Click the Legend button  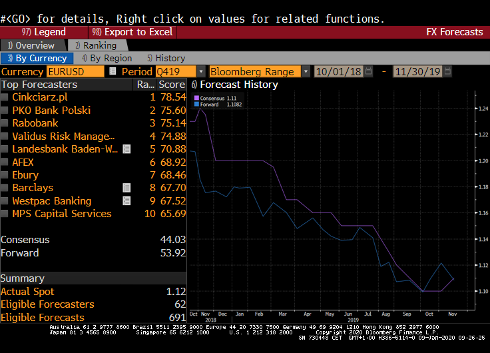tap(44, 32)
